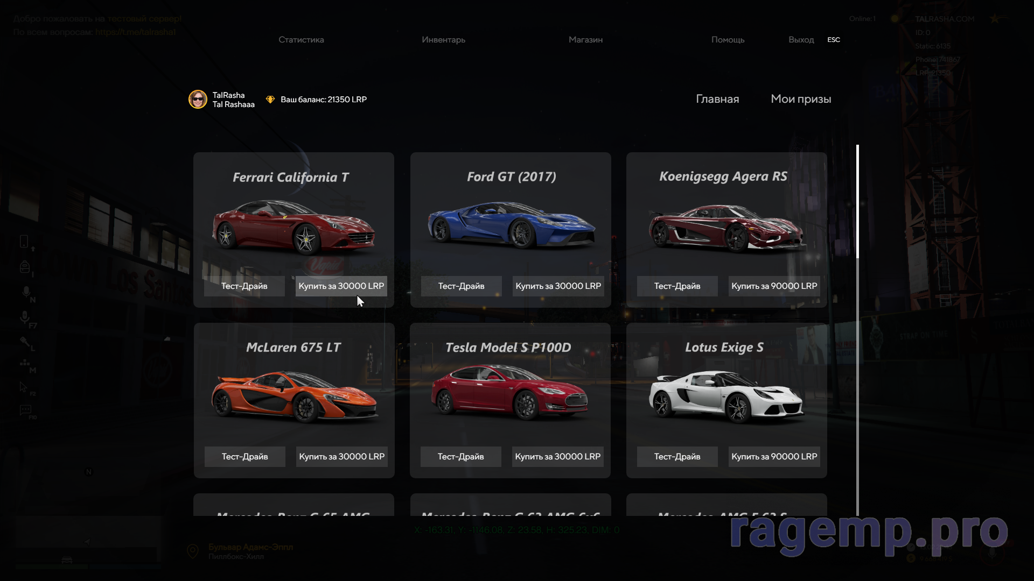Viewport: 1034px width, 581px height.
Task: Click the TalRasha profile avatar
Action: pos(198,99)
